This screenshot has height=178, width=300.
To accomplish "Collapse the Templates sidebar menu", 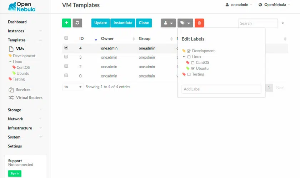I will [x=41, y=40].
